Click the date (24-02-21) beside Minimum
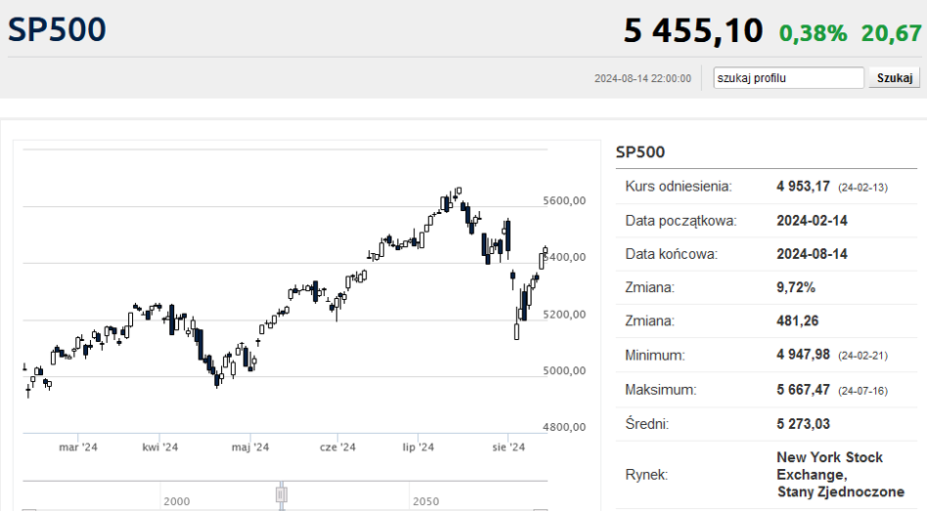927x511 pixels. pos(862,357)
